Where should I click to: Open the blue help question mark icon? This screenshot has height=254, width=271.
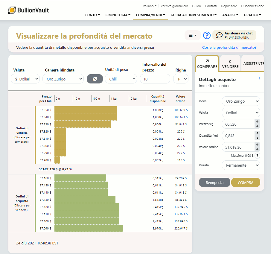tap(207, 35)
